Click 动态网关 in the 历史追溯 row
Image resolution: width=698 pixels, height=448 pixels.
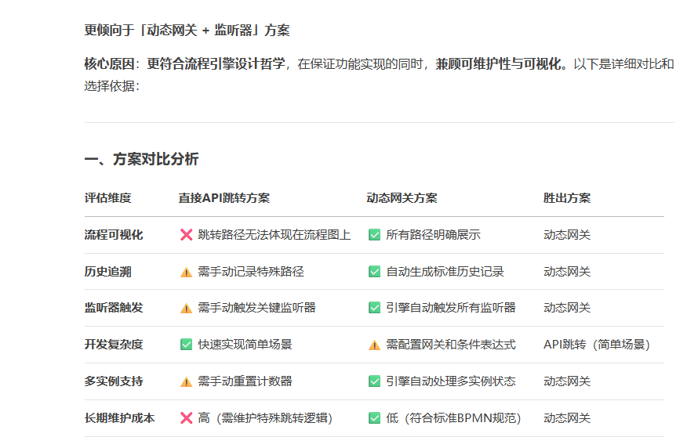(567, 272)
